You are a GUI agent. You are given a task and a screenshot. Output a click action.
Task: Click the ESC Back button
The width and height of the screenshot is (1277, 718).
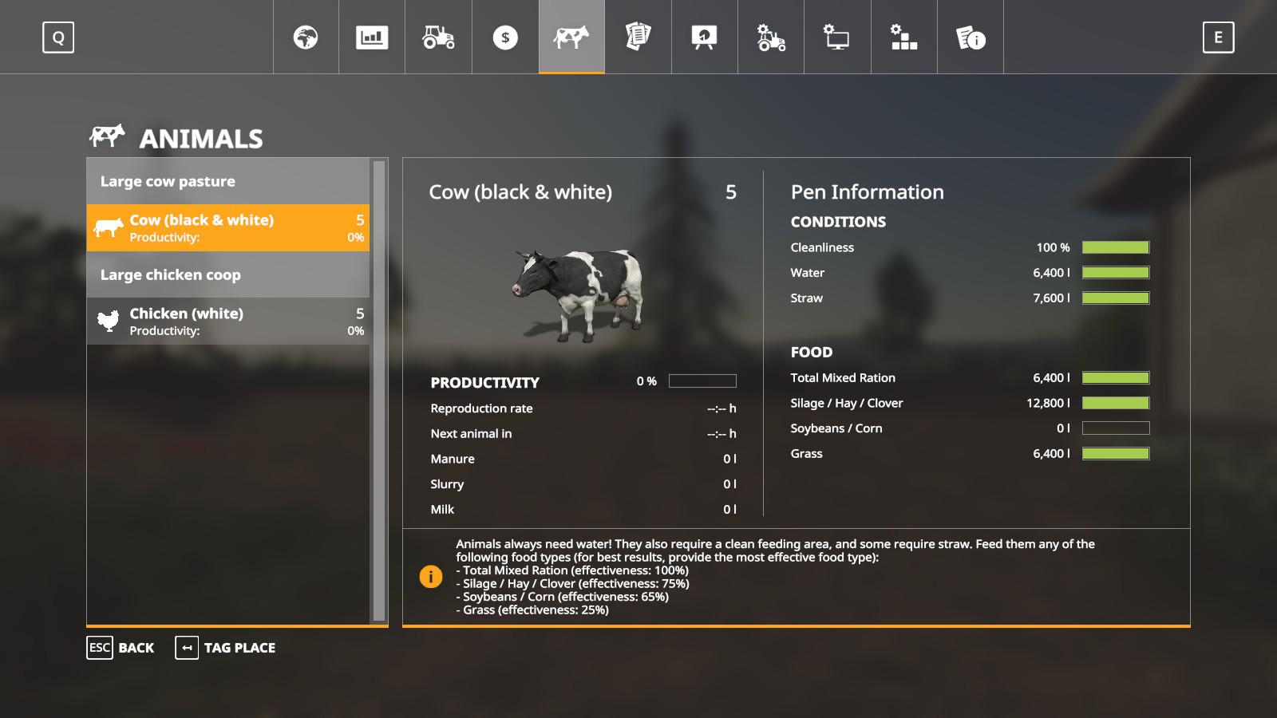pyautogui.click(x=121, y=648)
